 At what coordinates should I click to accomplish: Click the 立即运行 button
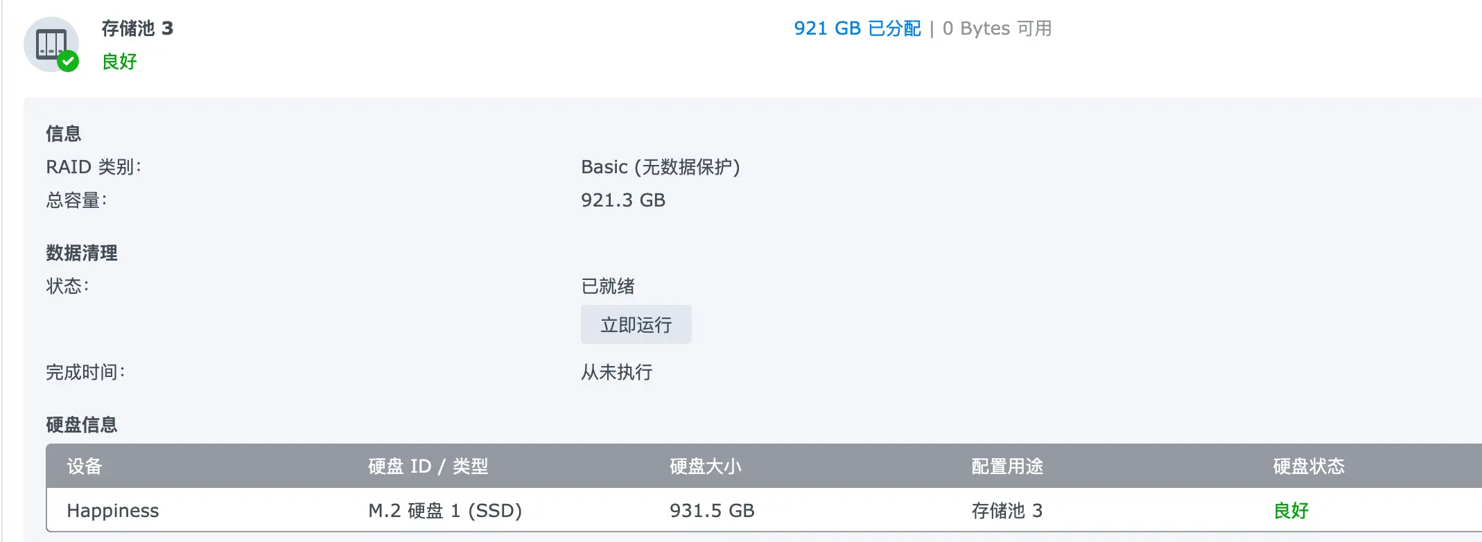tap(636, 324)
